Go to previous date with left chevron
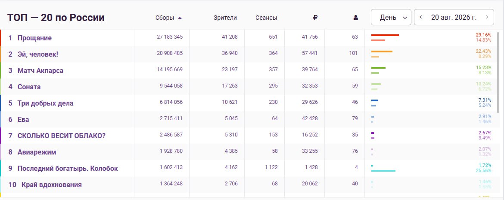504x200 pixels. point(421,17)
